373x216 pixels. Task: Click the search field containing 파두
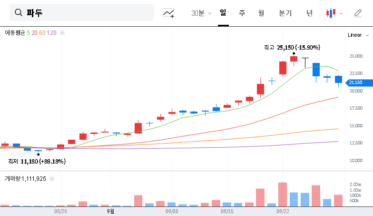click(x=82, y=12)
